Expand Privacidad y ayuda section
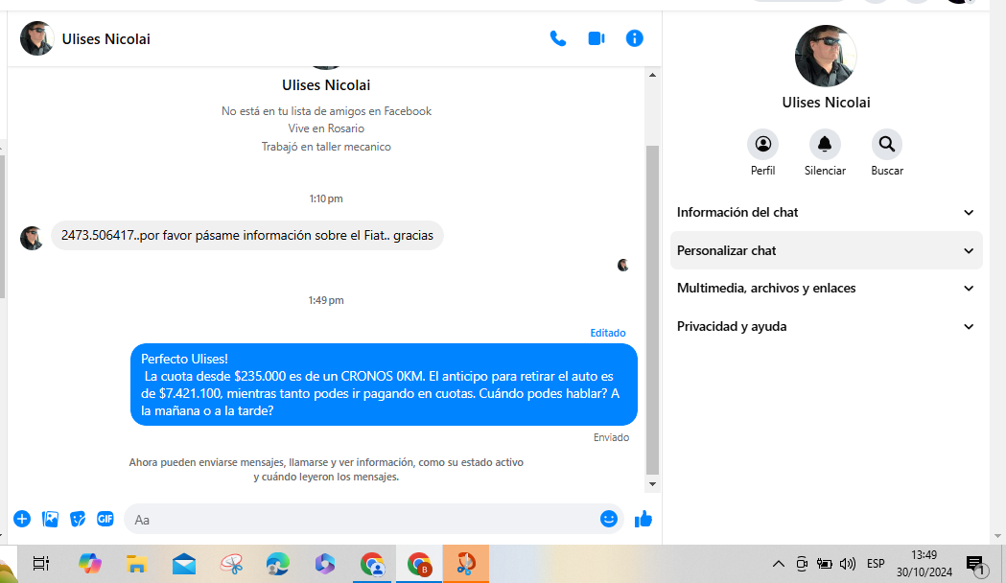 826,326
